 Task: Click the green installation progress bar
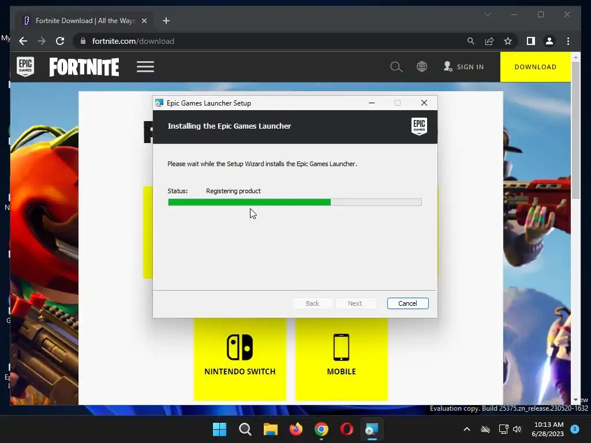click(295, 202)
